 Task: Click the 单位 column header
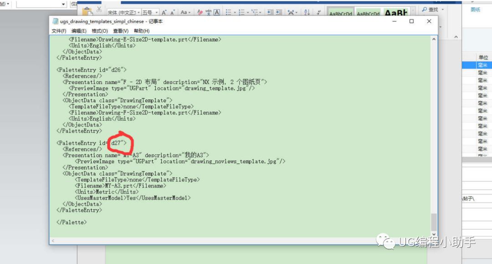483,57
